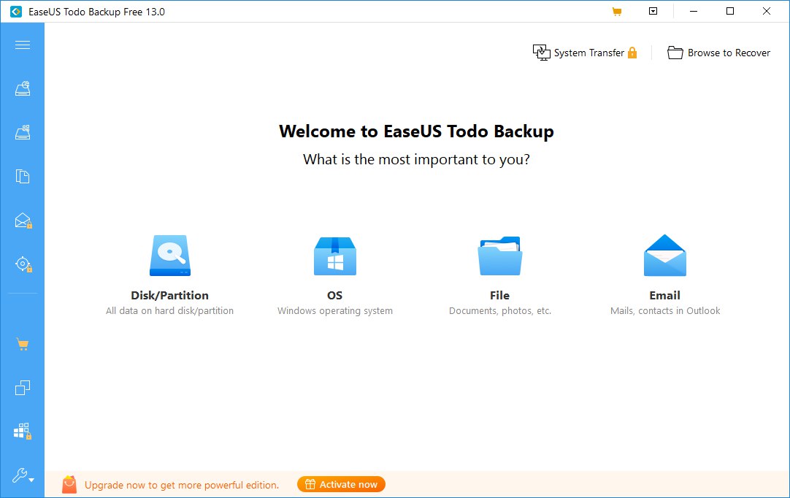Image resolution: width=790 pixels, height=498 pixels.
Task: Open locked System Clone sidebar icon
Action: (23, 432)
